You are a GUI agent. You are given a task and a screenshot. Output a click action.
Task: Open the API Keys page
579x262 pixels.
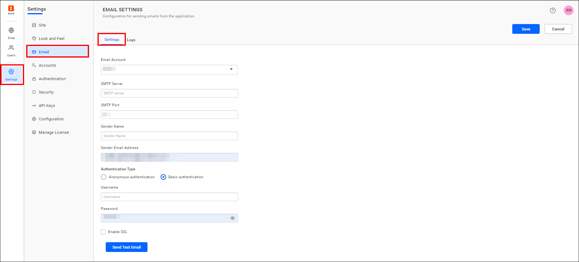pos(47,106)
